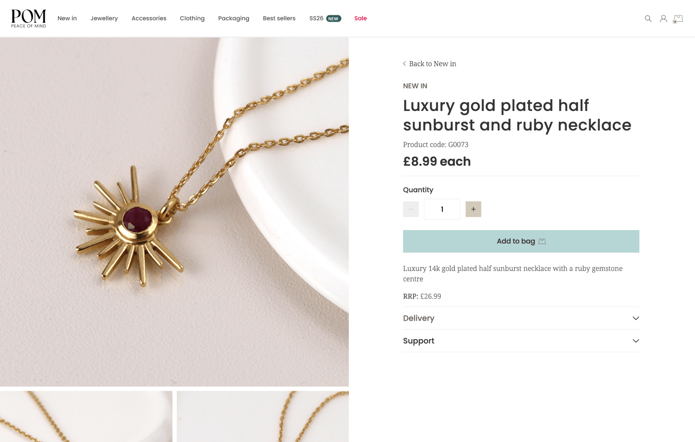Open the main sunburst necklace image
The image size is (695, 442).
coord(174,211)
